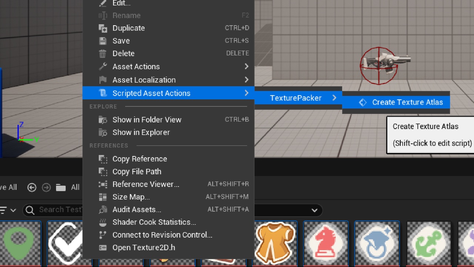Click the search magnifier icon in Content Browser

[x=30, y=210]
